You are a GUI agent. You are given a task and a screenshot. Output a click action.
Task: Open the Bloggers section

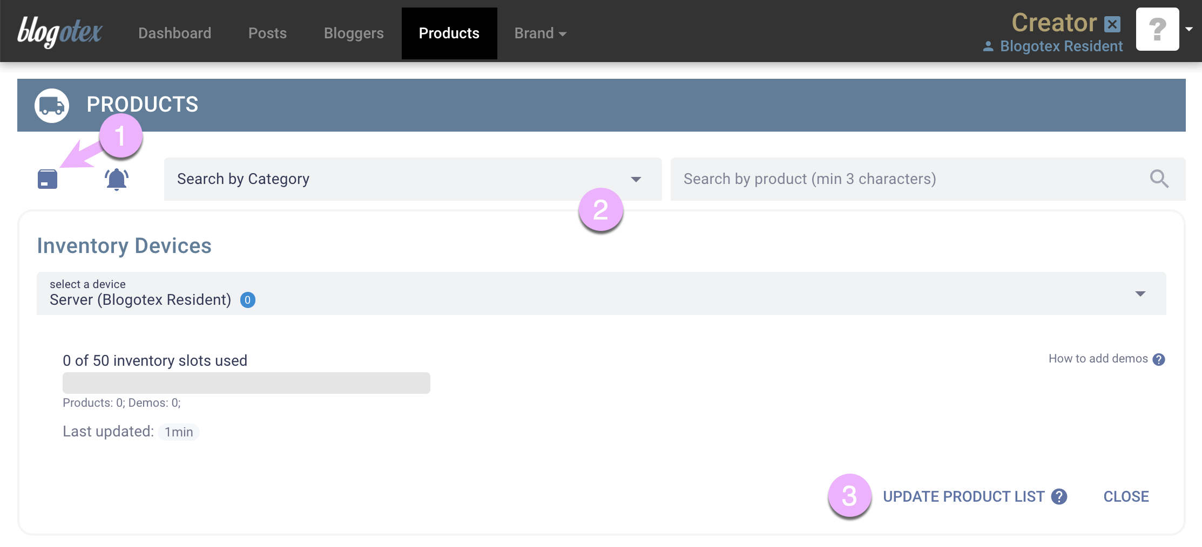pyautogui.click(x=354, y=33)
